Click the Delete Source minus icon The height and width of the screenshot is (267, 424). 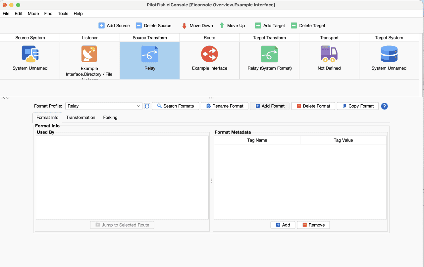(x=139, y=26)
